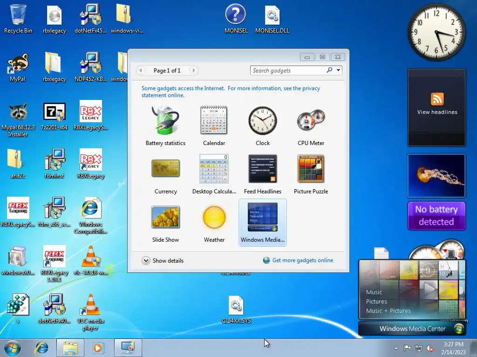Open Action Center flag tray icon
This screenshot has width=477, height=357.
407,348
